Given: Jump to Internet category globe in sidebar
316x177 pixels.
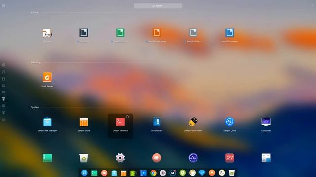Looking at the screenshot, I should pos(3,65).
